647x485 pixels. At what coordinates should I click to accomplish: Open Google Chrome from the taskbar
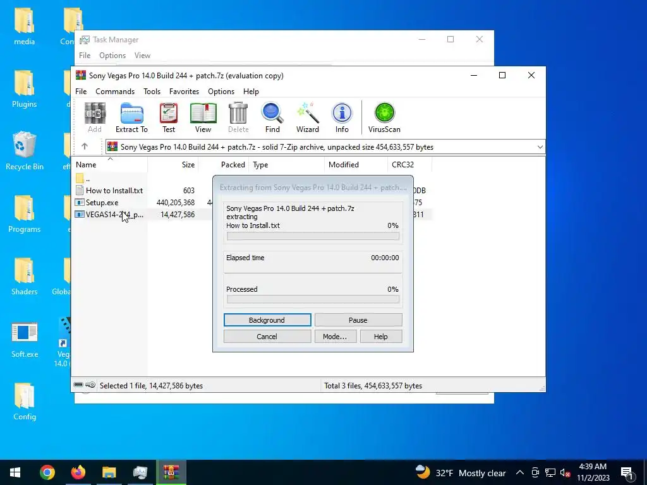click(x=47, y=472)
